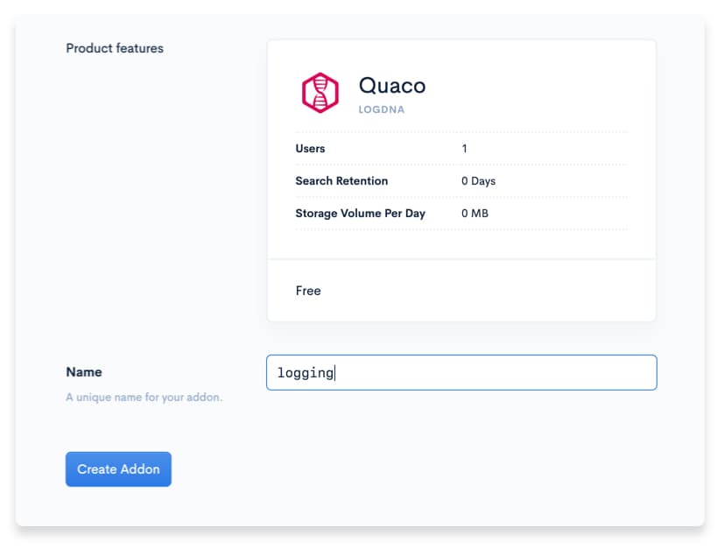Click the 0 MB storage value

click(474, 214)
